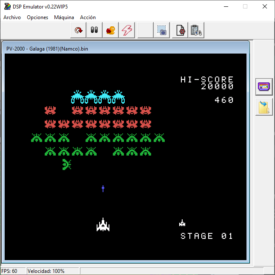Click the STAGE 01 text
Screen dimensions: 275x275
click(207, 236)
